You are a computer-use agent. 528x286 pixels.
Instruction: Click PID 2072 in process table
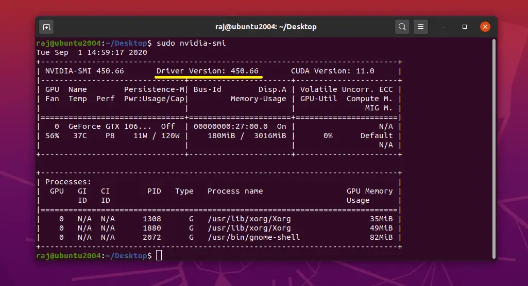click(x=152, y=237)
